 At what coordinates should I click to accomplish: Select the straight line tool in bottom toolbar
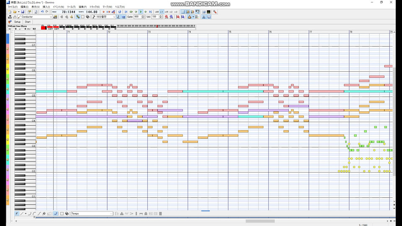[x=22, y=213]
